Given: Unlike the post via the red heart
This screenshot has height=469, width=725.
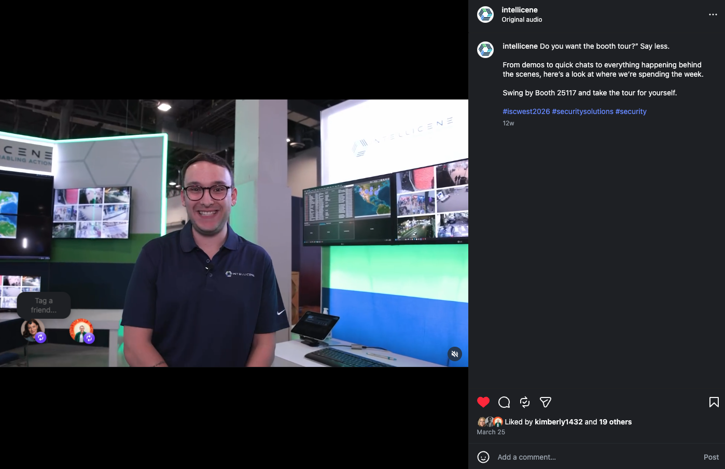Looking at the screenshot, I should pyautogui.click(x=483, y=402).
